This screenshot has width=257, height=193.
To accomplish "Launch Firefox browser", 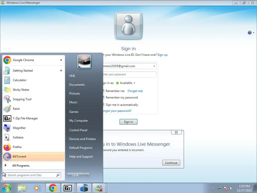I will 34,147.
